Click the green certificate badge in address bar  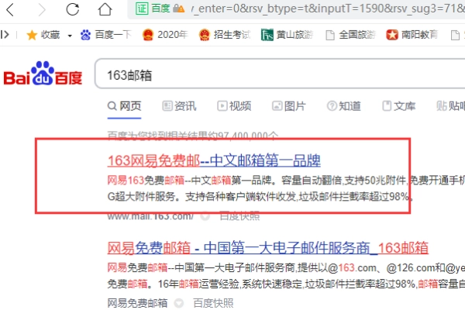[x=142, y=9]
